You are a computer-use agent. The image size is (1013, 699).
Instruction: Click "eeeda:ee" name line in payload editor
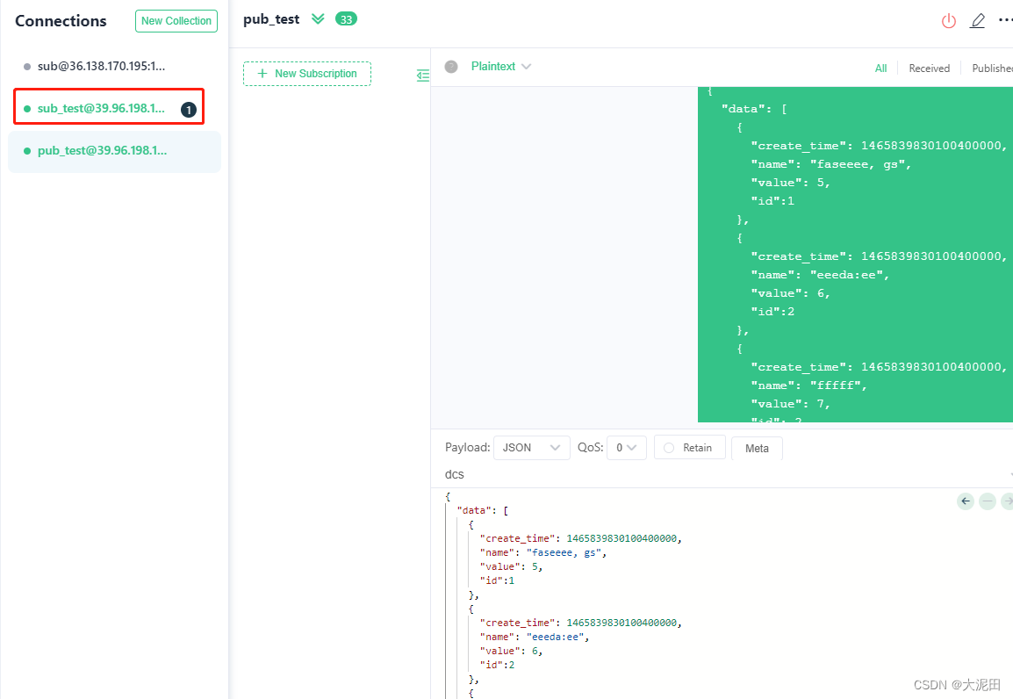coord(535,637)
